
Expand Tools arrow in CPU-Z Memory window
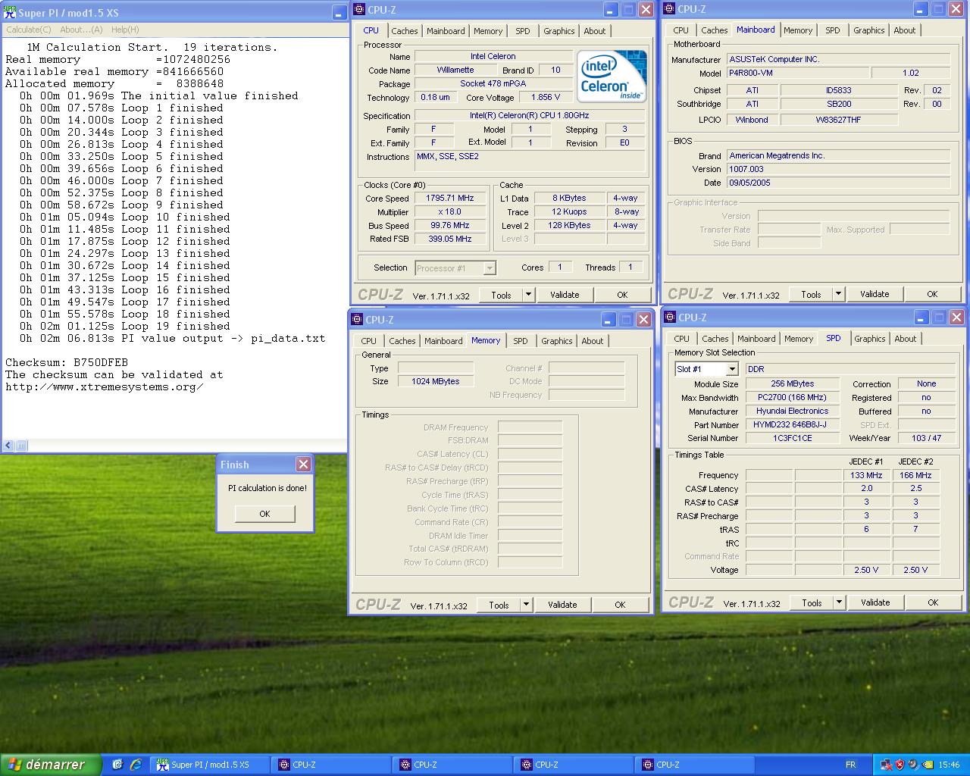coord(526,605)
